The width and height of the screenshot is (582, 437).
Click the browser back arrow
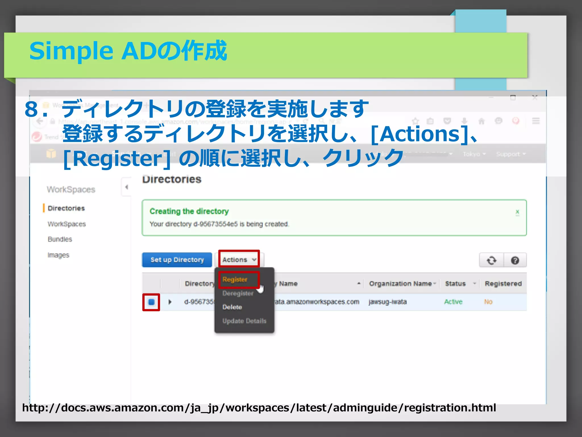coord(40,121)
